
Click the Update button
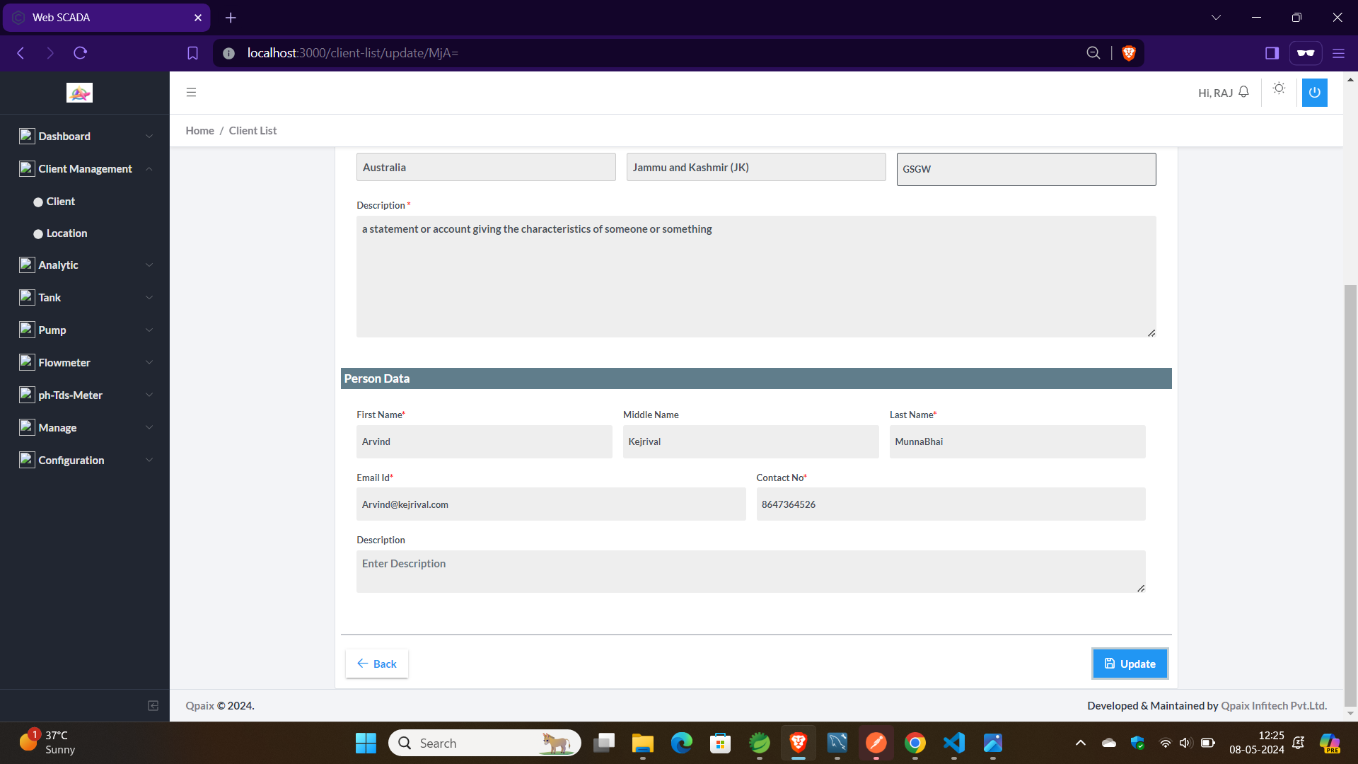[1130, 664]
